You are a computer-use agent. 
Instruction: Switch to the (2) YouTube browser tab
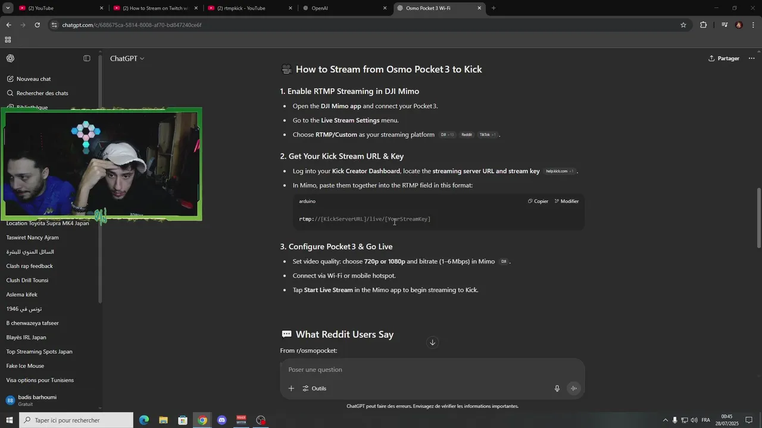(x=61, y=8)
